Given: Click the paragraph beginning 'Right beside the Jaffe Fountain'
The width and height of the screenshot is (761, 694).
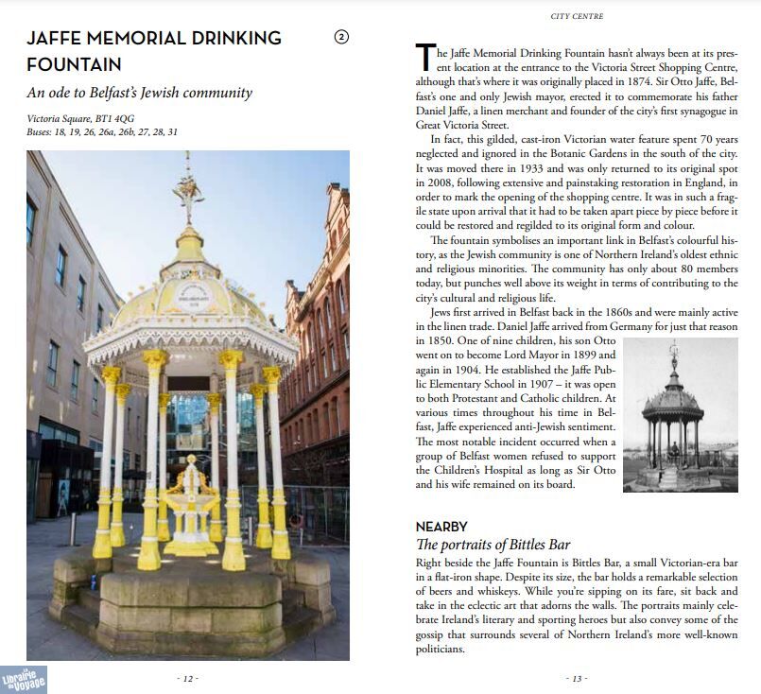Looking at the screenshot, I should pyautogui.click(x=577, y=606).
